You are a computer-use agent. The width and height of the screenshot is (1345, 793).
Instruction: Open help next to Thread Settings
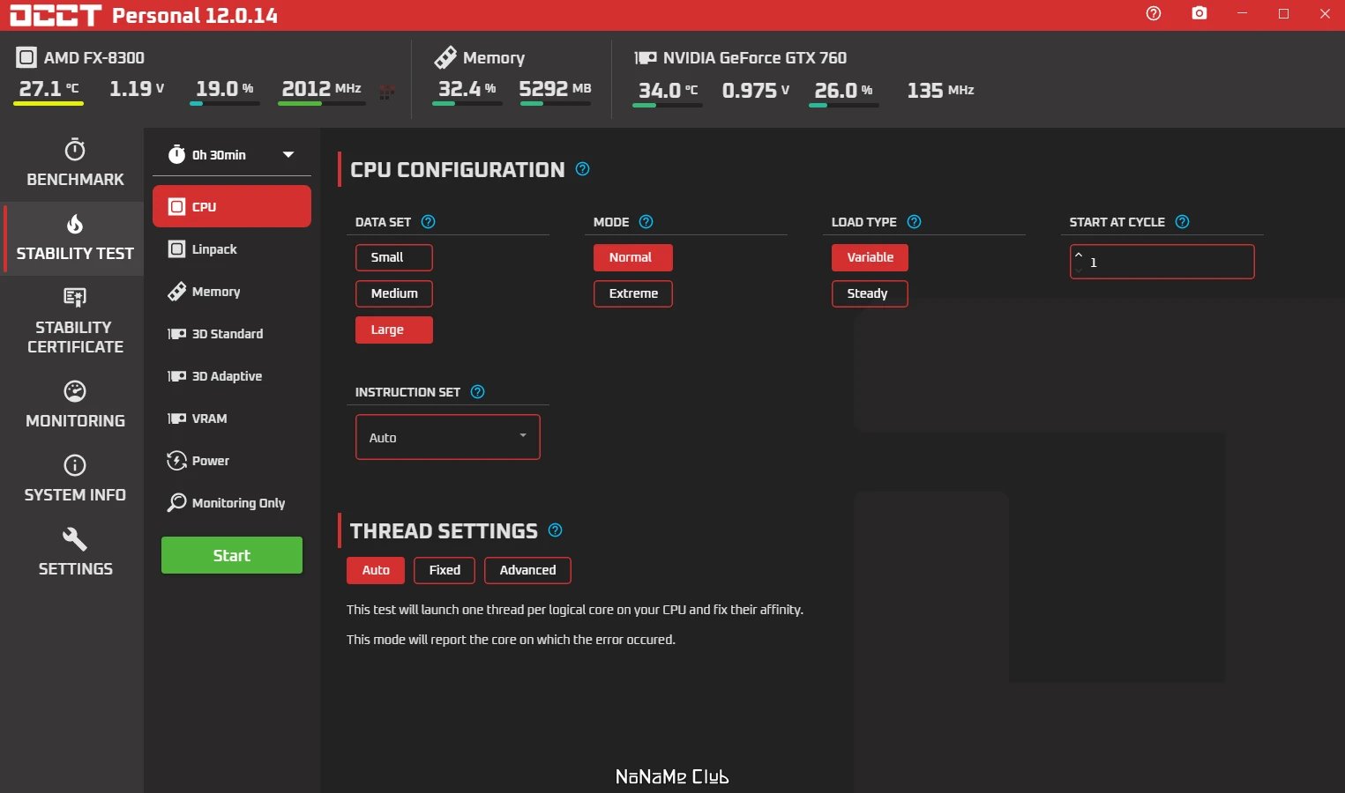coord(555,530)
